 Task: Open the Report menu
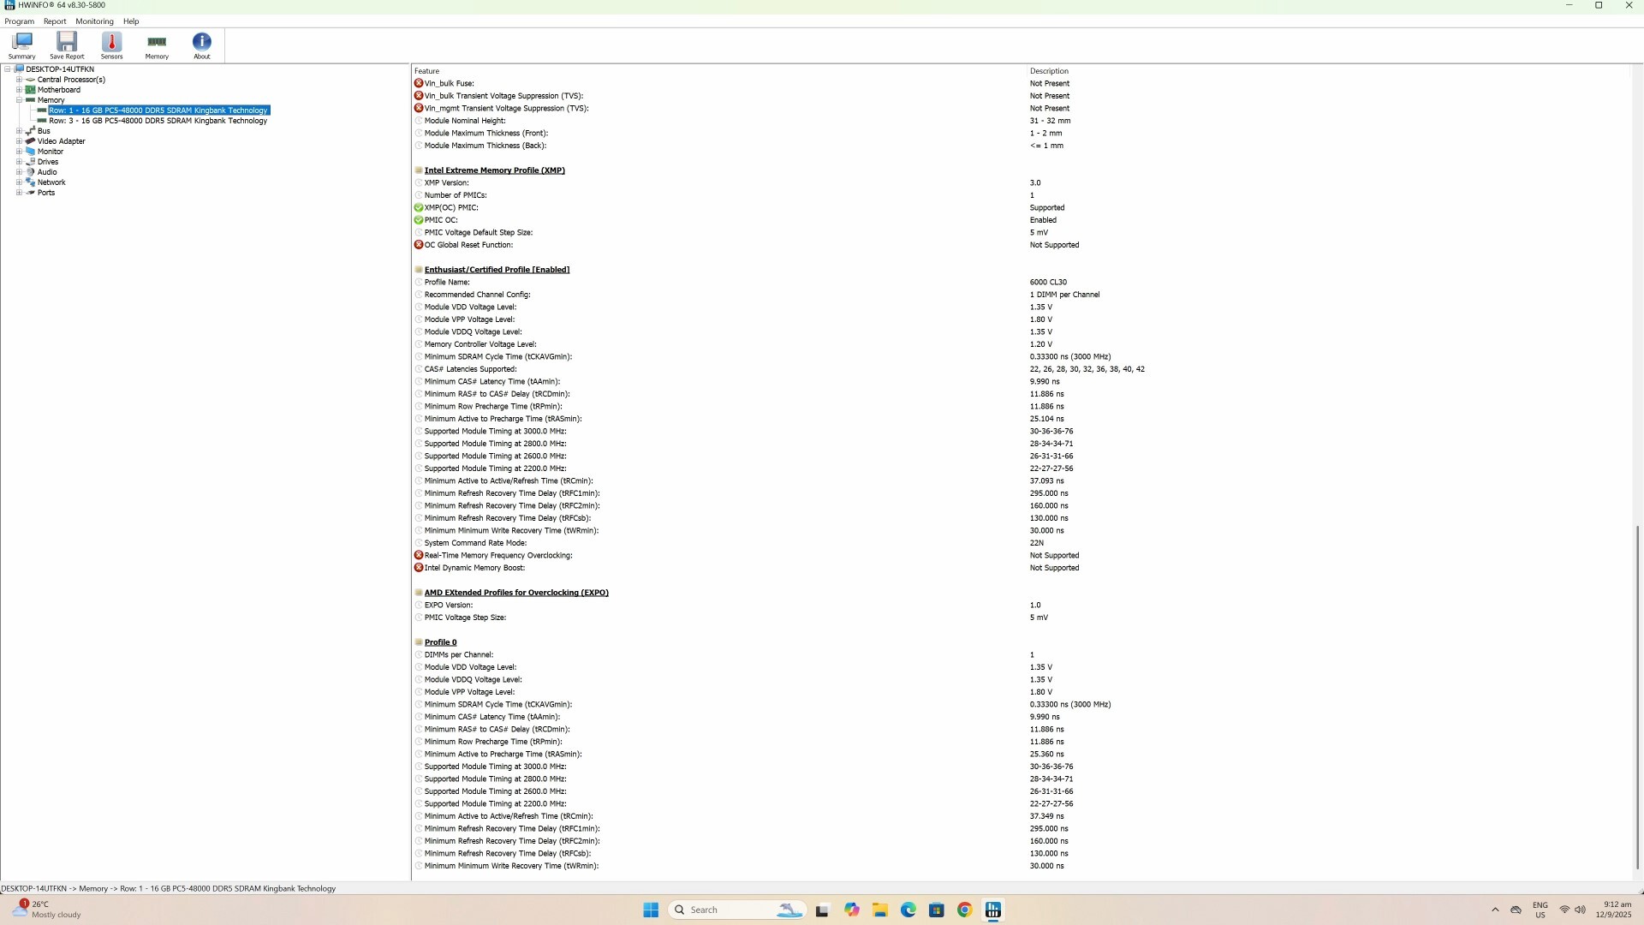[55, 21]
